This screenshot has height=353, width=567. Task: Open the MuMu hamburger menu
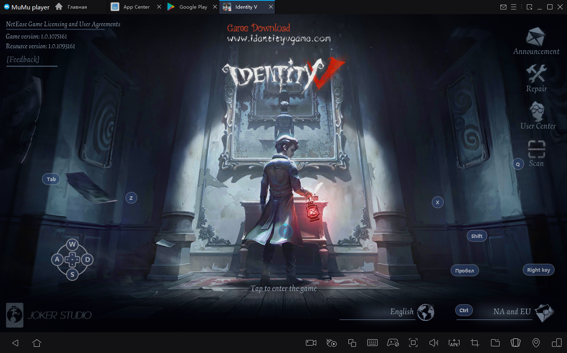513,7
